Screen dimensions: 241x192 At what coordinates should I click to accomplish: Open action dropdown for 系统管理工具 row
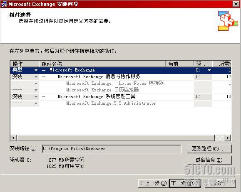coord(36,97)
